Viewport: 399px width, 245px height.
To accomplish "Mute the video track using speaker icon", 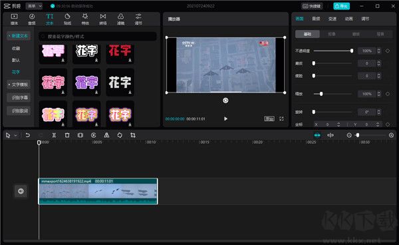I will coord(21,191).
